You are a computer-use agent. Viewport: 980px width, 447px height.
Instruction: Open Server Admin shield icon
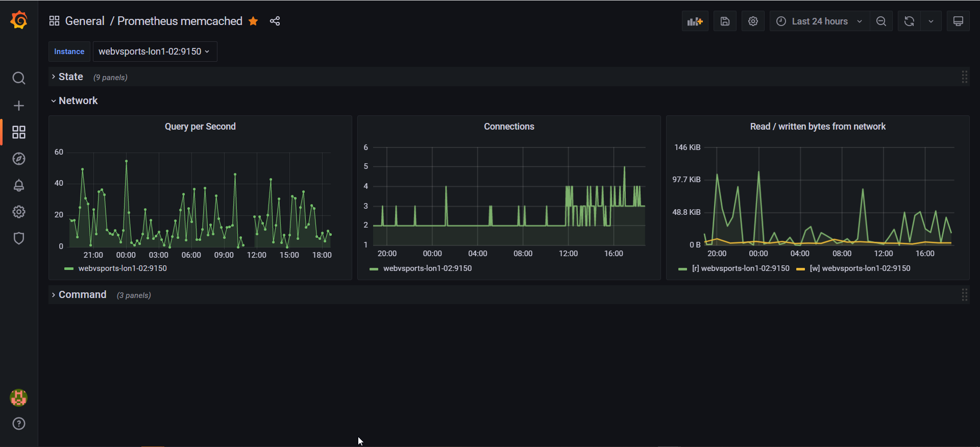(19, 238)
